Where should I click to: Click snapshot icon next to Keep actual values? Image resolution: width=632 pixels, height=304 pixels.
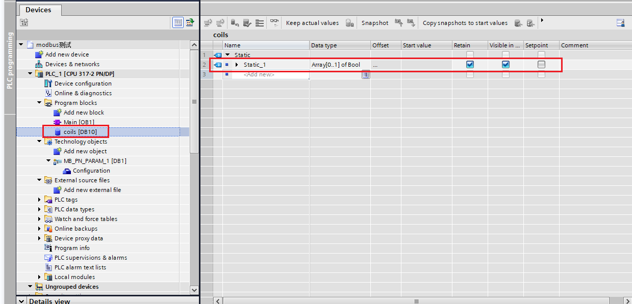349,23
